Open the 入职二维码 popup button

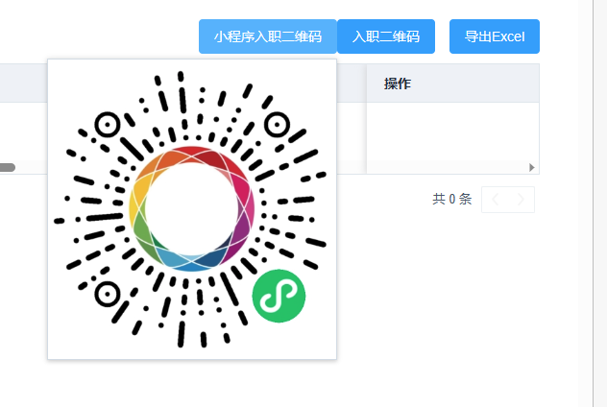[x=386, y=36]
